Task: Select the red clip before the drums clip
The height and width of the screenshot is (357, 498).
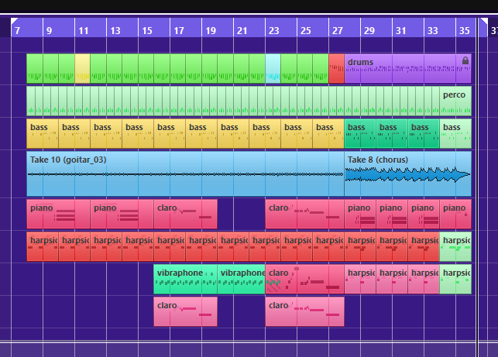Action: (336, 68)
